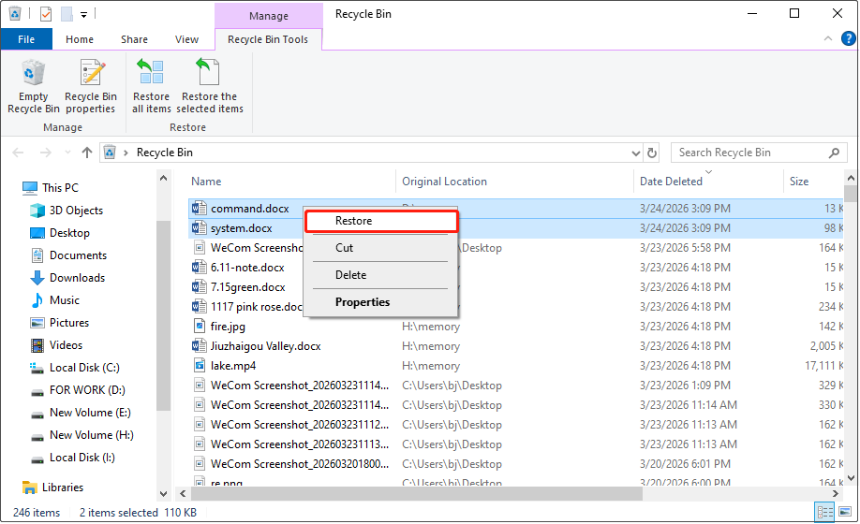Click navigation pane scroll up arrow
Viewport: 860px width, 524px height.
pyautogui.click(x=163, y=178)
